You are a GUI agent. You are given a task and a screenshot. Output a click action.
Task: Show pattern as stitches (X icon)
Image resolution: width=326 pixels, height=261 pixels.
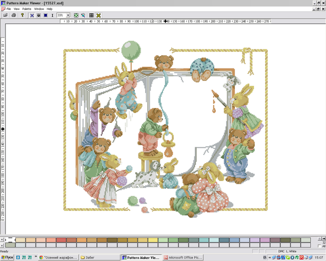[32, 15]
